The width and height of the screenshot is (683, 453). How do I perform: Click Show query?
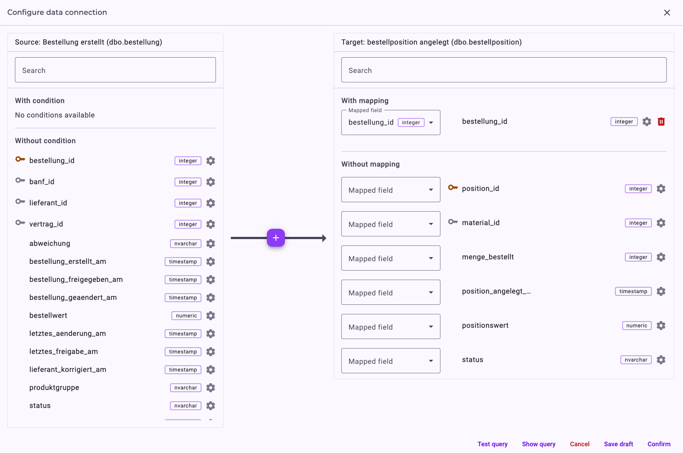tap(539, 444)
